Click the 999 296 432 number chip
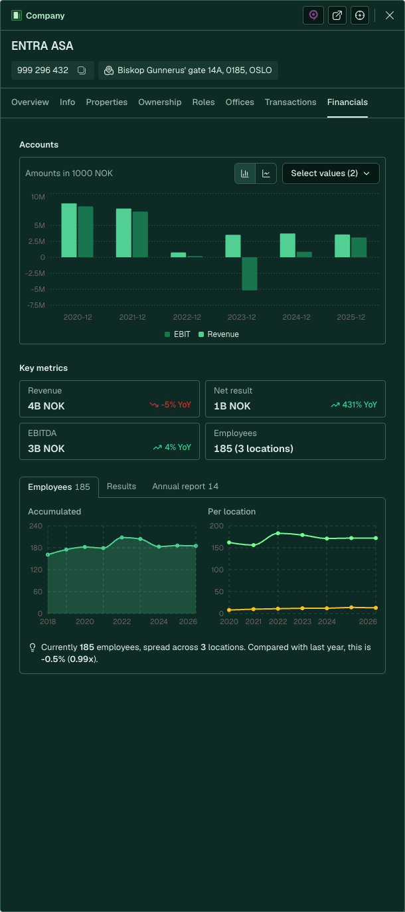The image size is (405, 912). coord(52,70)
